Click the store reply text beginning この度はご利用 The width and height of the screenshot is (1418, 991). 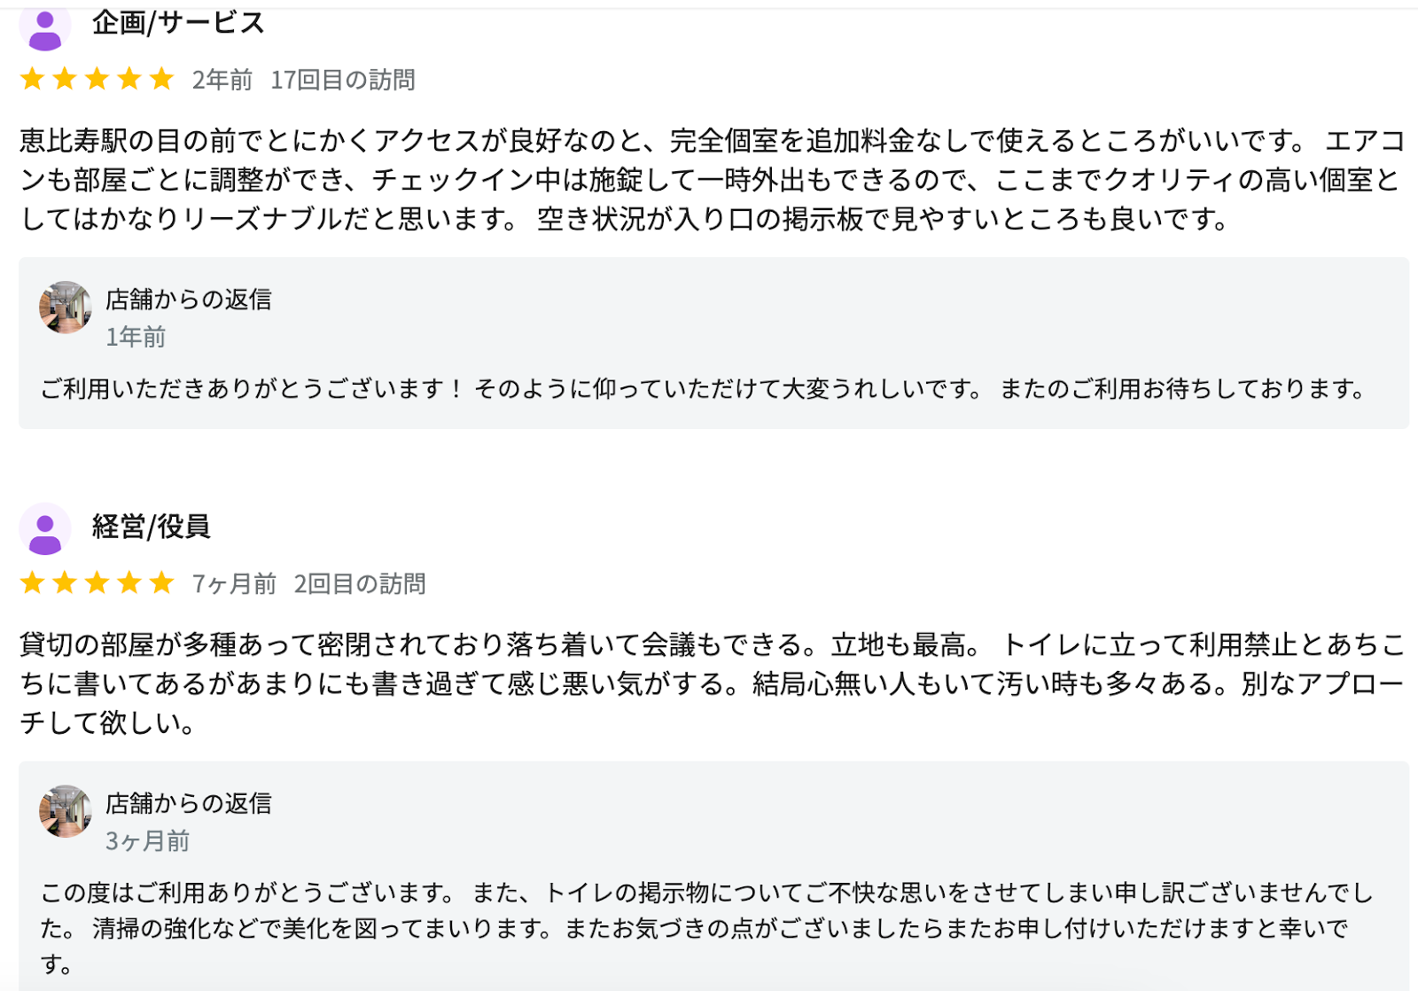(x=707, y=928)
